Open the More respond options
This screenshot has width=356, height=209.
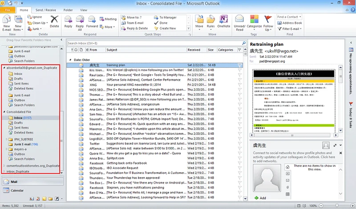click(107, 27)
